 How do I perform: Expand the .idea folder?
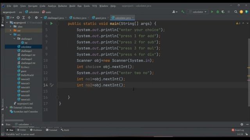point(11,26)
